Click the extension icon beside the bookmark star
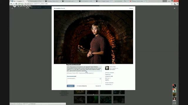Screen dimensions: 188x105 click(x=175, y=4)
